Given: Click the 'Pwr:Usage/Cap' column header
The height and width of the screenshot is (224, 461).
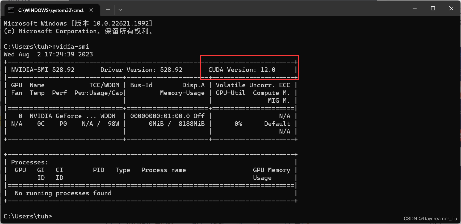Looking at the screenshot, I should pos(99,93).
